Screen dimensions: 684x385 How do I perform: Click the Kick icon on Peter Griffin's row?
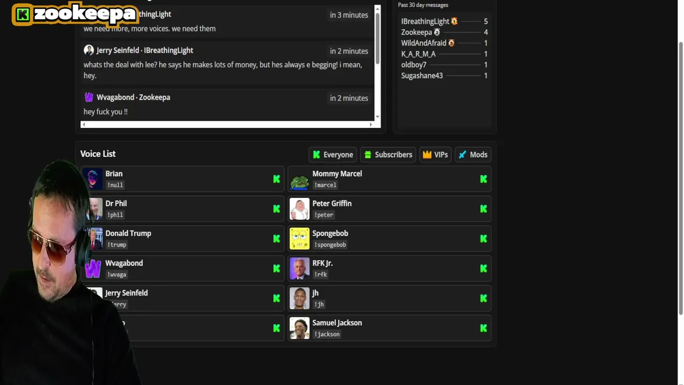point(483,209)
